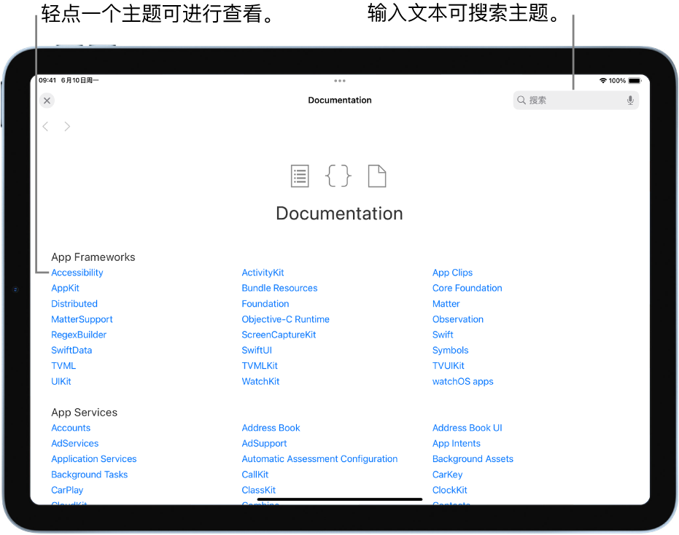Go forward with the right chevron
The width and height of the screenshot is (679, 535).
pyautogui.click(x=67, y=126)
